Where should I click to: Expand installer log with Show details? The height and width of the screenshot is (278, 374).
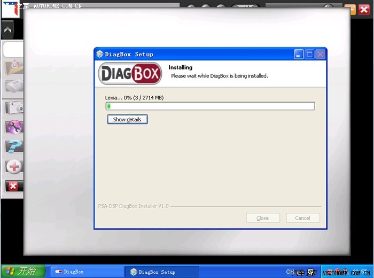[x=127, y=120]
